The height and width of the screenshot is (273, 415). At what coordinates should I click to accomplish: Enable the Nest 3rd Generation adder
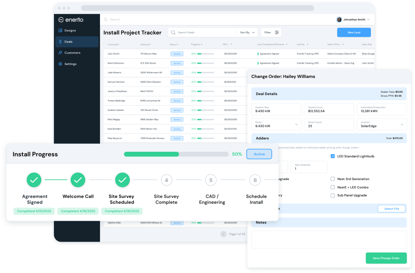coord(332,179)
